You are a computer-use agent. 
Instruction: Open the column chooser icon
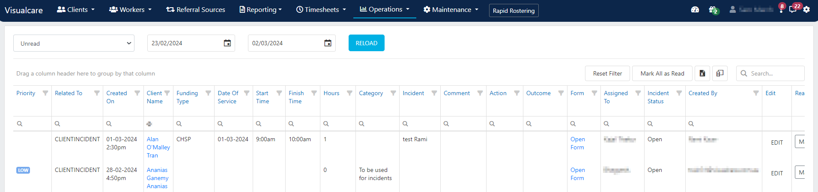720,73
